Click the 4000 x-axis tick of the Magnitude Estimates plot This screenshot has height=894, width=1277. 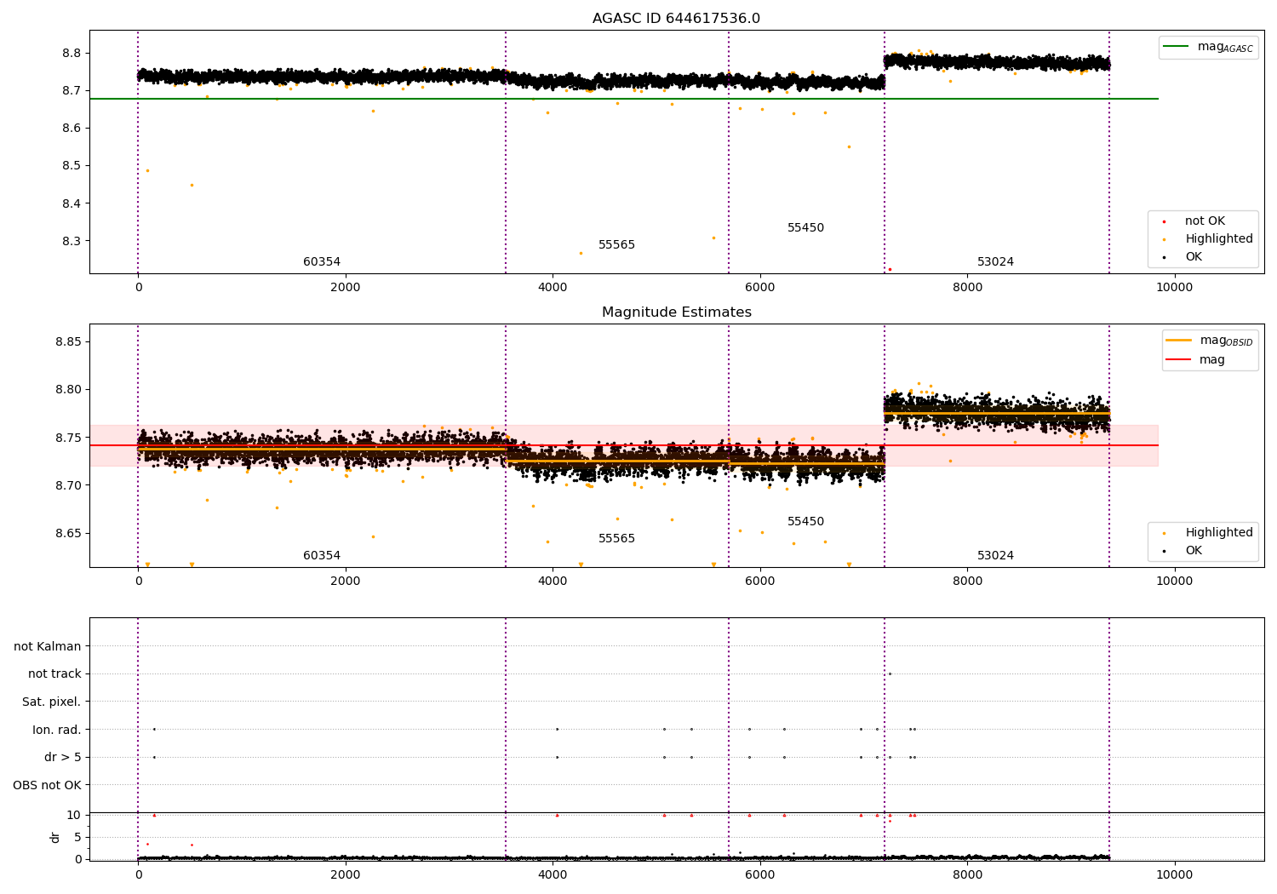tap(553, 582)
